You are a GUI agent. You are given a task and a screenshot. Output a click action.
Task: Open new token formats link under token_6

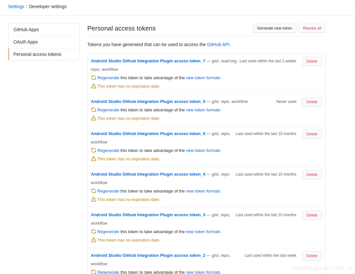(203, 151)
